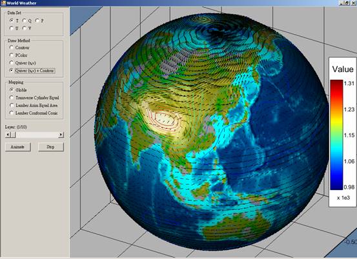Screen dimensions: 357x259
Task: Click the layer scrollbar left arrow
Action: (x=8, y=135)
